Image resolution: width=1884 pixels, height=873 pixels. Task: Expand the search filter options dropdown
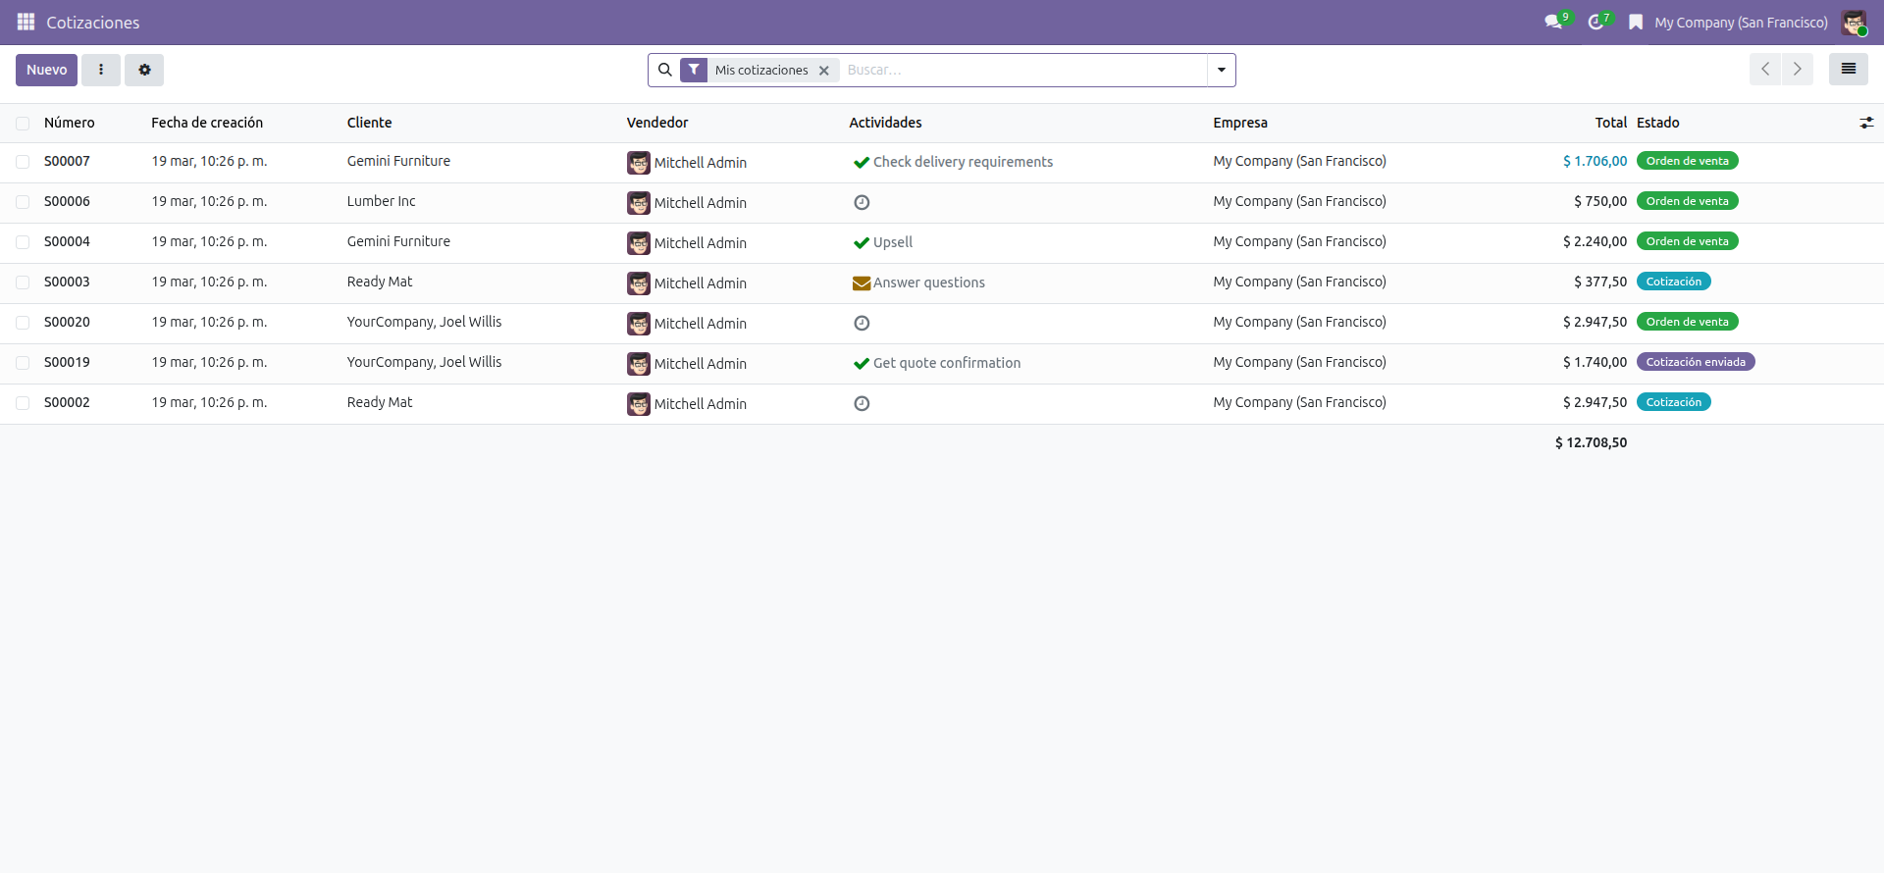click(x=1221, y=70)
